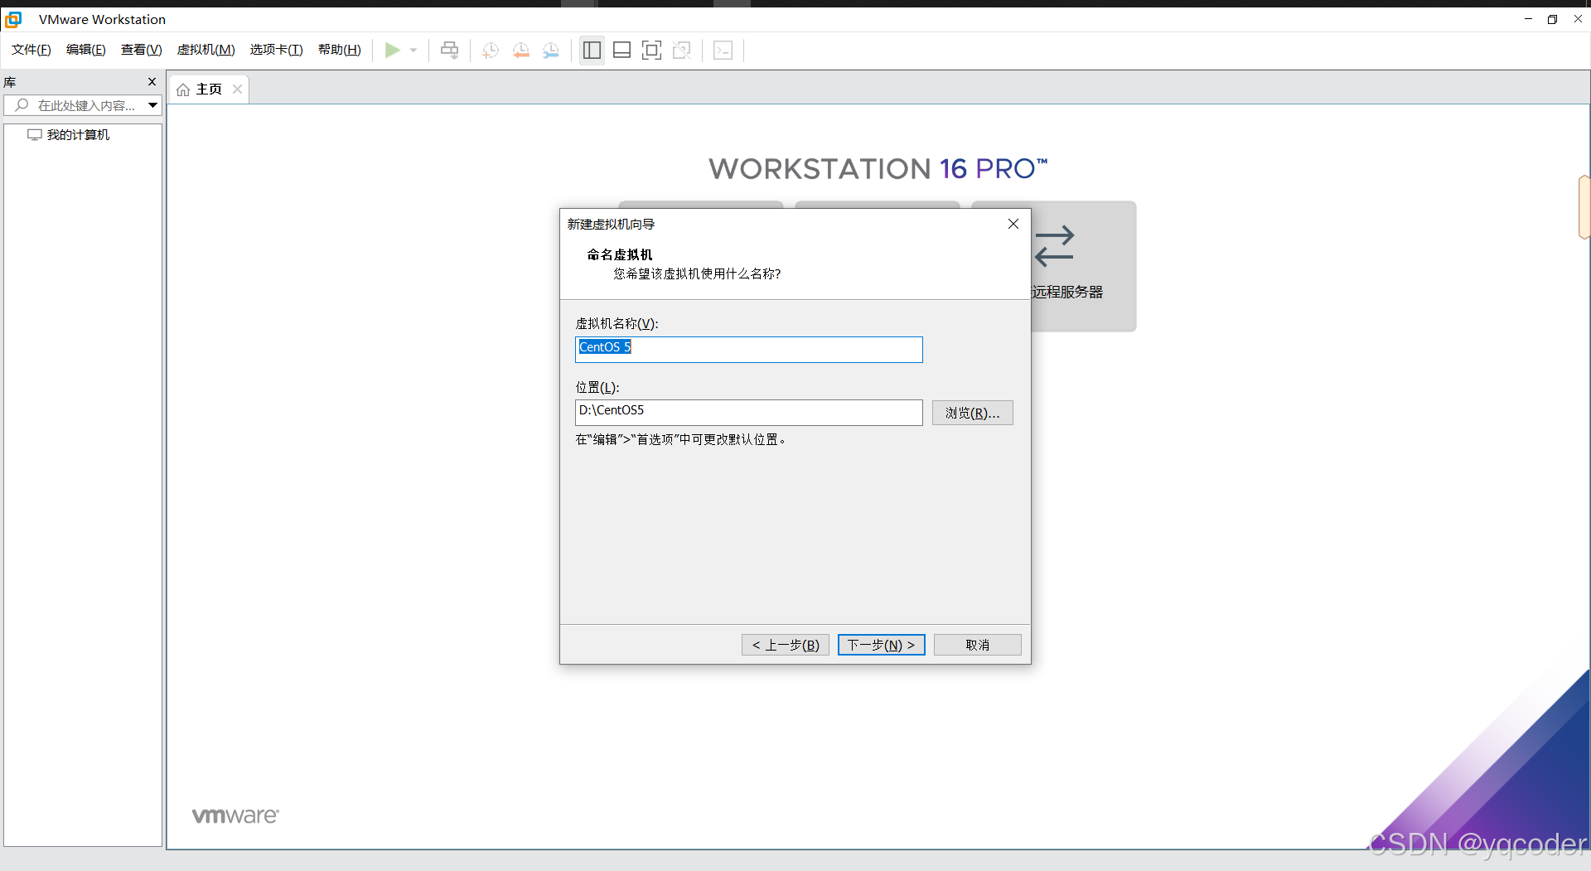The image size is (1591, 871).
Task: Click the take snapshot toolbar icon
Action: coord(490,51)
